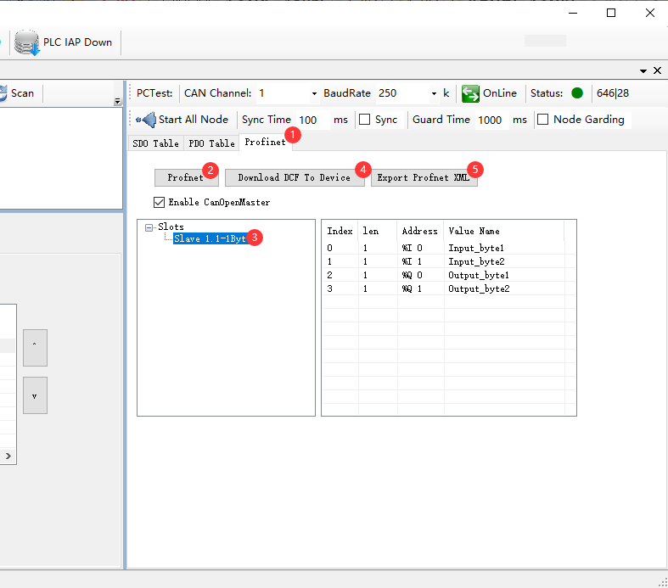Image resolution: width=668 pixels, height=588 pixels.
Task: Open the BaudRate dropdown
Action: coord(434,93)
